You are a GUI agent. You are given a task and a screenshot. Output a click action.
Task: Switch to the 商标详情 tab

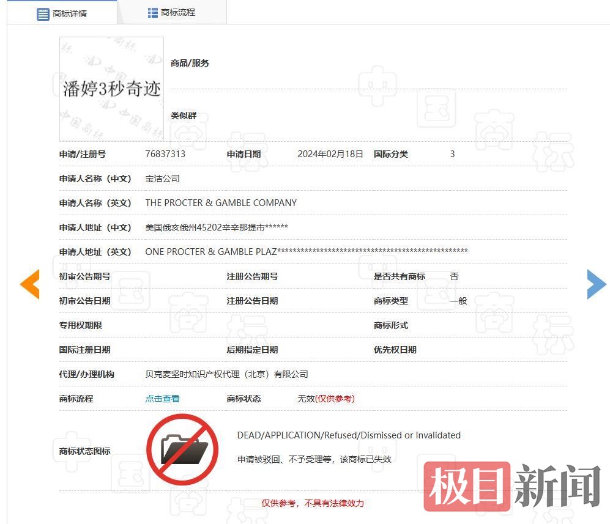click(x=69, y=13)
